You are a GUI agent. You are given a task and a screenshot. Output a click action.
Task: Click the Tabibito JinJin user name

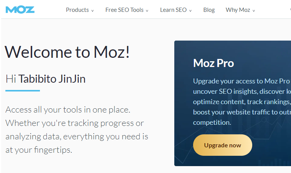coord(52,79)
